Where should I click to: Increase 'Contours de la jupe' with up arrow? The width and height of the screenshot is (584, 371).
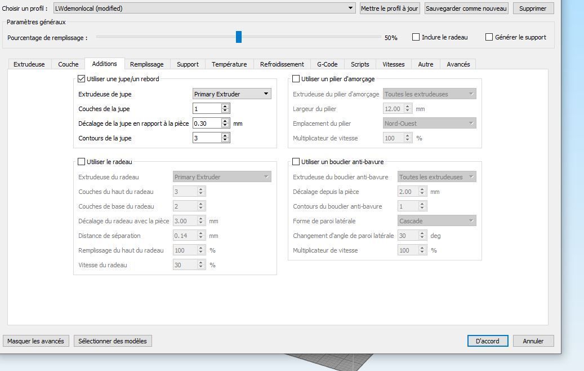[x=225, y=136]
